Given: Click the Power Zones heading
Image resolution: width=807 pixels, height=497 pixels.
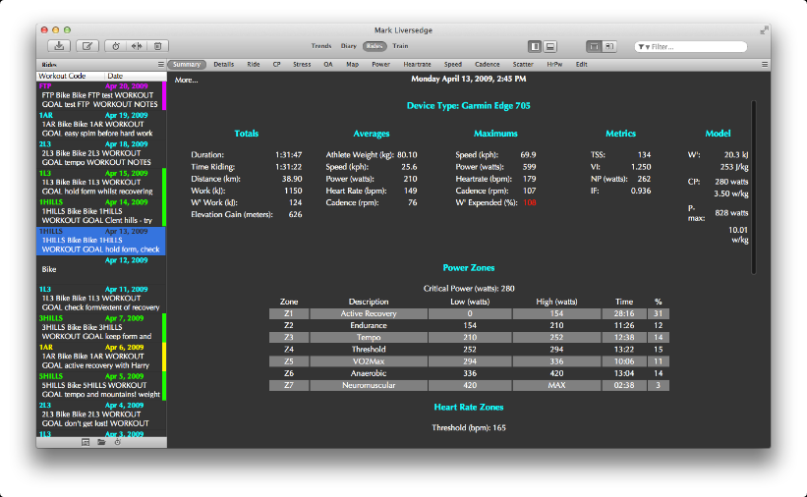Looking at the screenshot, I should [469, 268].
